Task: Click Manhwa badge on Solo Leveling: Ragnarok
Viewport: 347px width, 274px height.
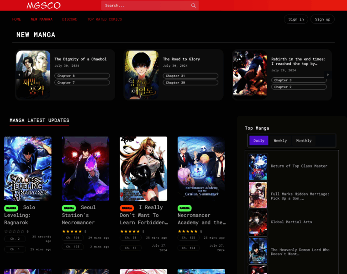Action: pos(11,208)
